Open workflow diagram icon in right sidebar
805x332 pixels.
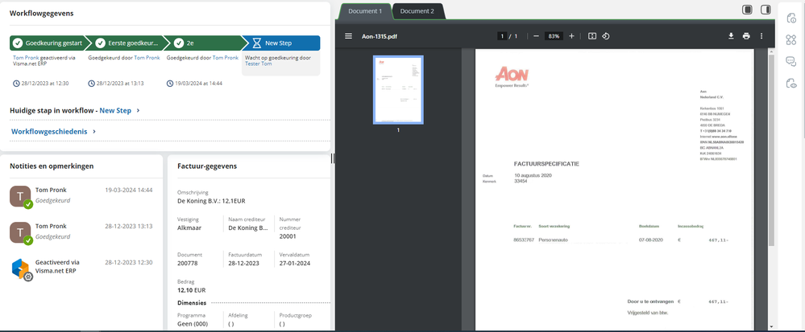(791, 40)
